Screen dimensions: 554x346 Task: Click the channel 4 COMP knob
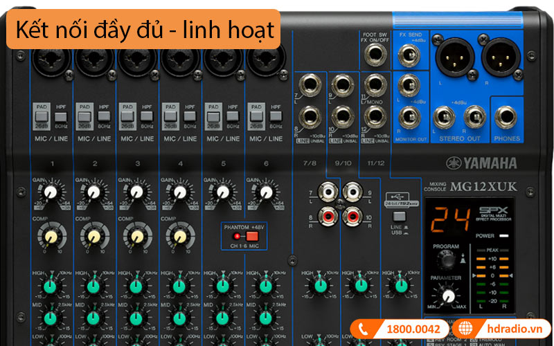pyautogui.click(x=180, y=237)
